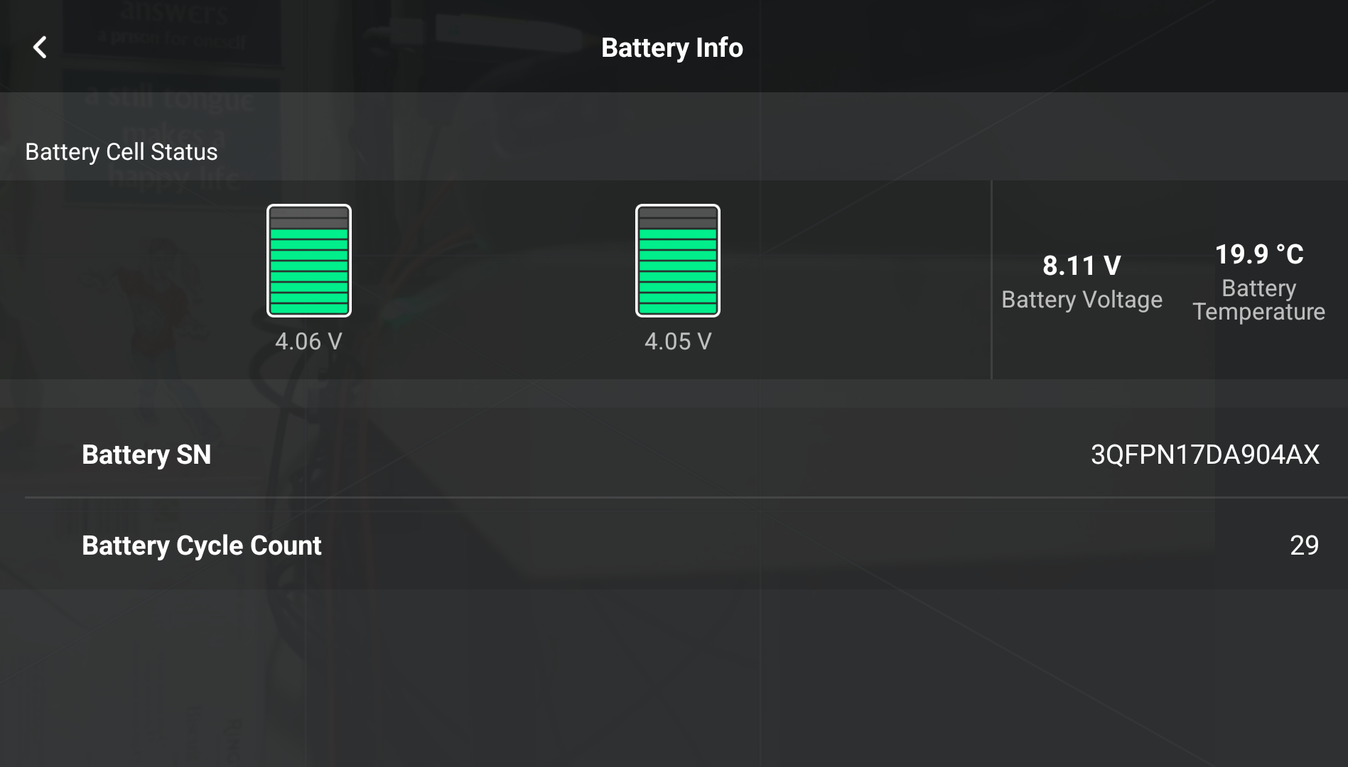This screenshot has width=1348, height=767.
Task: Click the Battery Temperature label
Action: [x=1258, y=300]
